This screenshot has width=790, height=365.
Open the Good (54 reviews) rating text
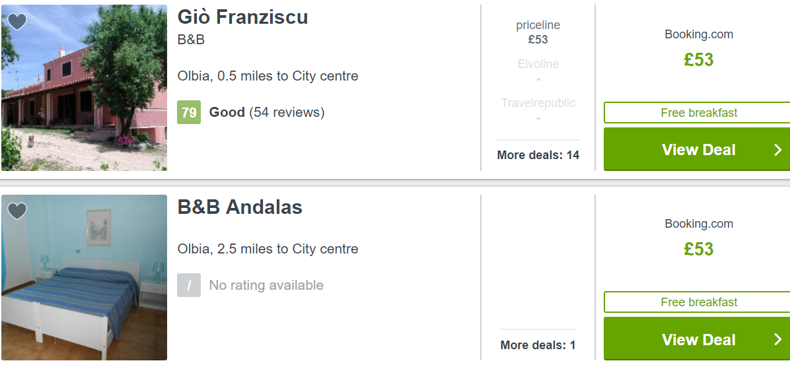pyautogui.click(x=267, y=112)
